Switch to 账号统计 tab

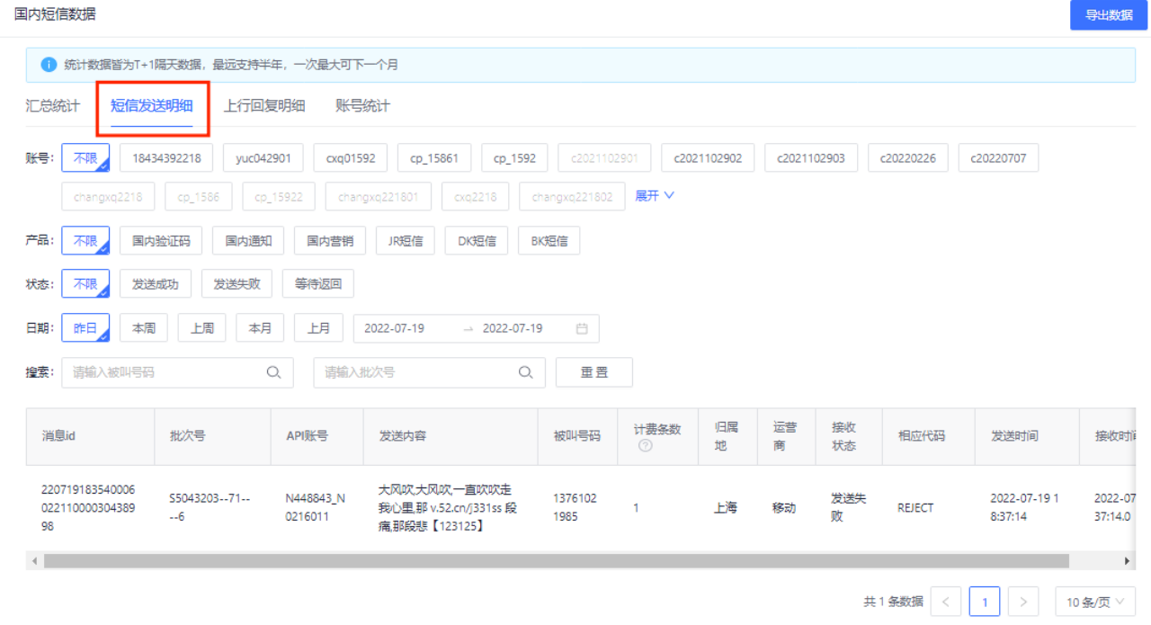[362, 106]
